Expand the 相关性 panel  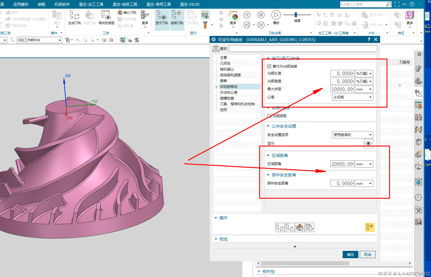pyautogui.click(x=259, y=271)
